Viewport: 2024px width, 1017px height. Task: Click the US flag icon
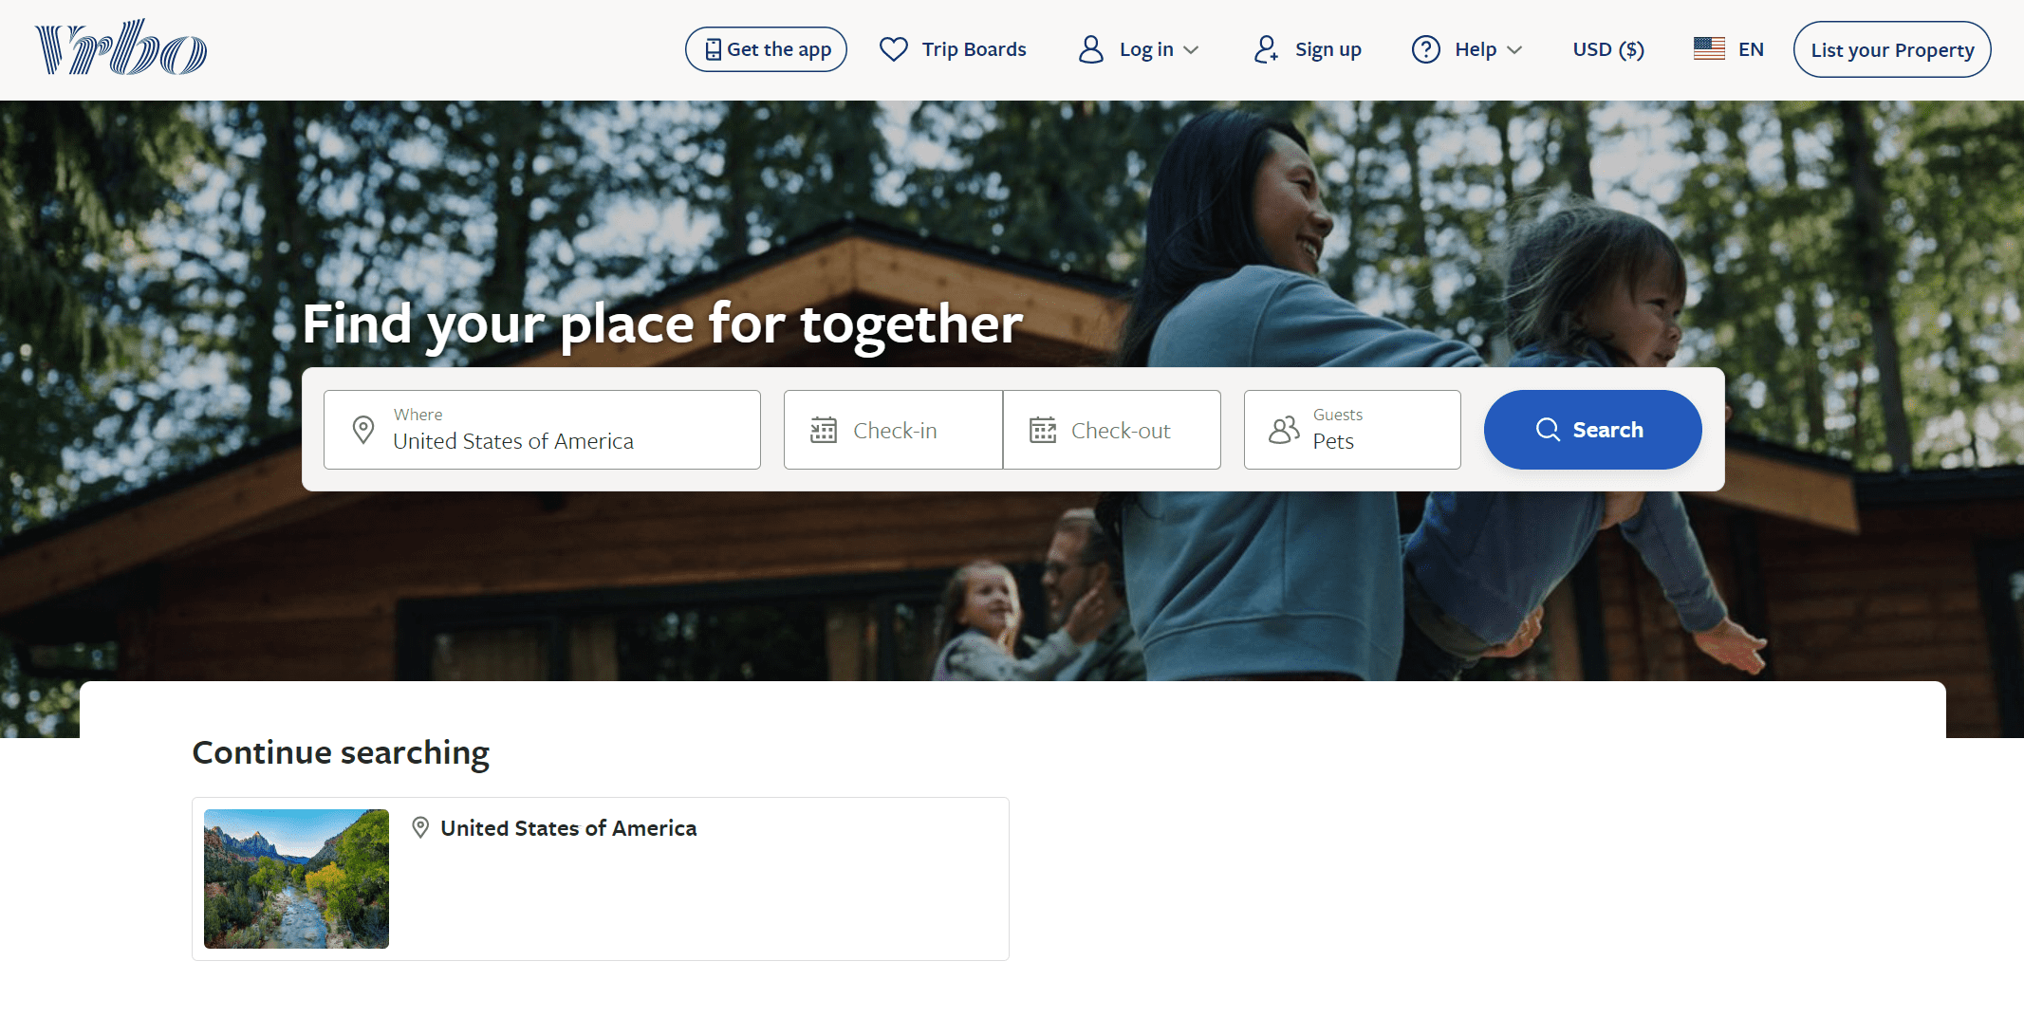(1709, 49)
